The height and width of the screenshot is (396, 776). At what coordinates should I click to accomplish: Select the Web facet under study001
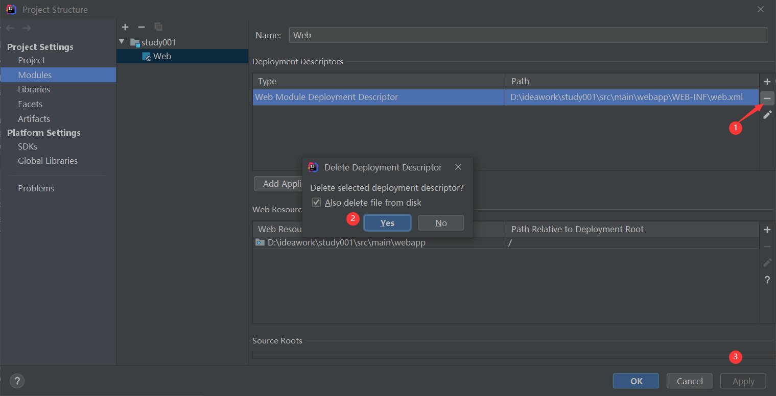tap(161, 56)
